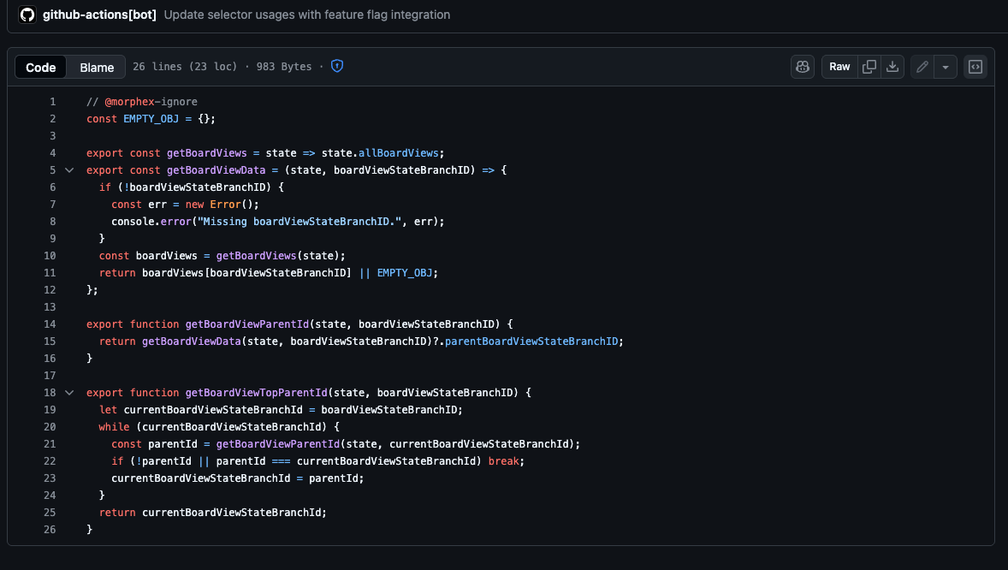Select line number 11
The image size is (1008, 570).
pos(50,273)
